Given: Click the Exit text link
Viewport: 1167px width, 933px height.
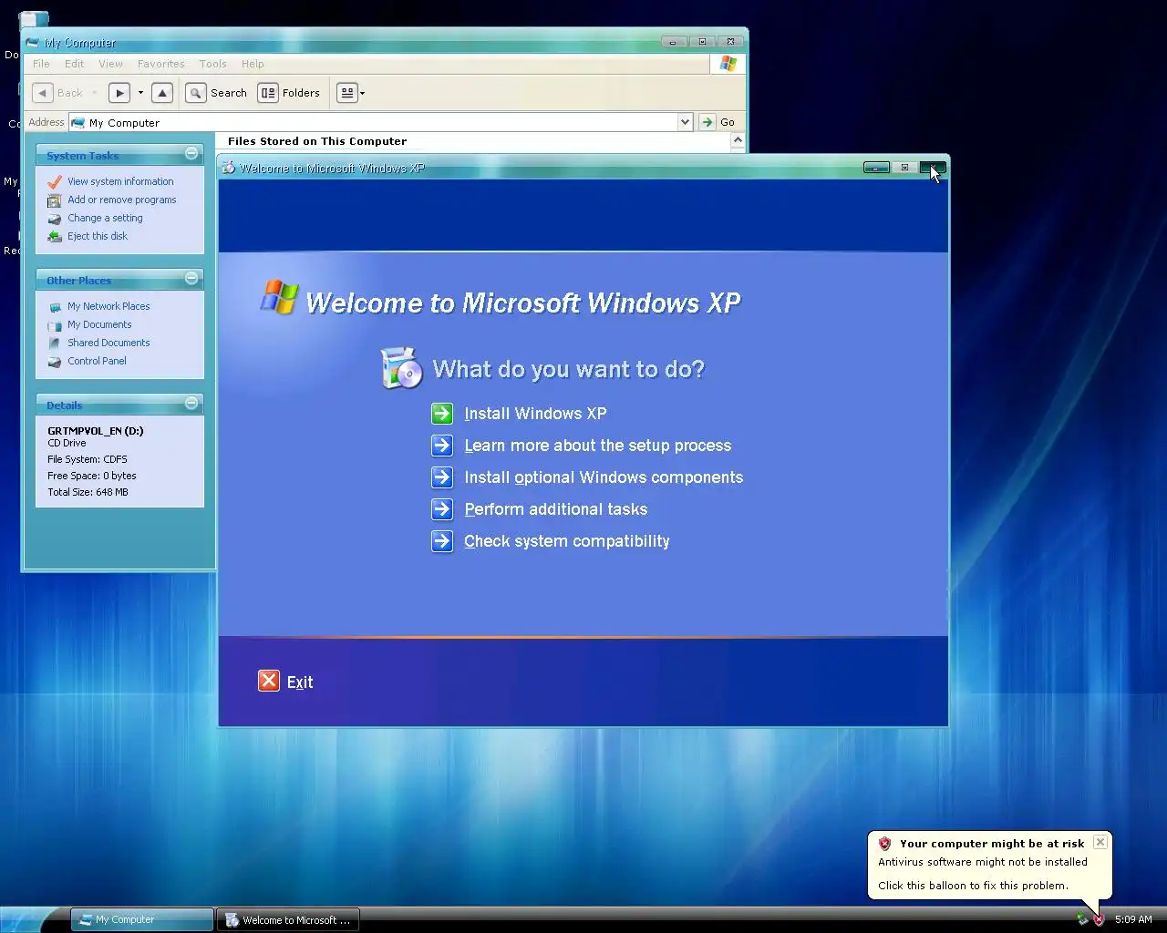Looking at the screenshot, I should click(x=300, y=682).
